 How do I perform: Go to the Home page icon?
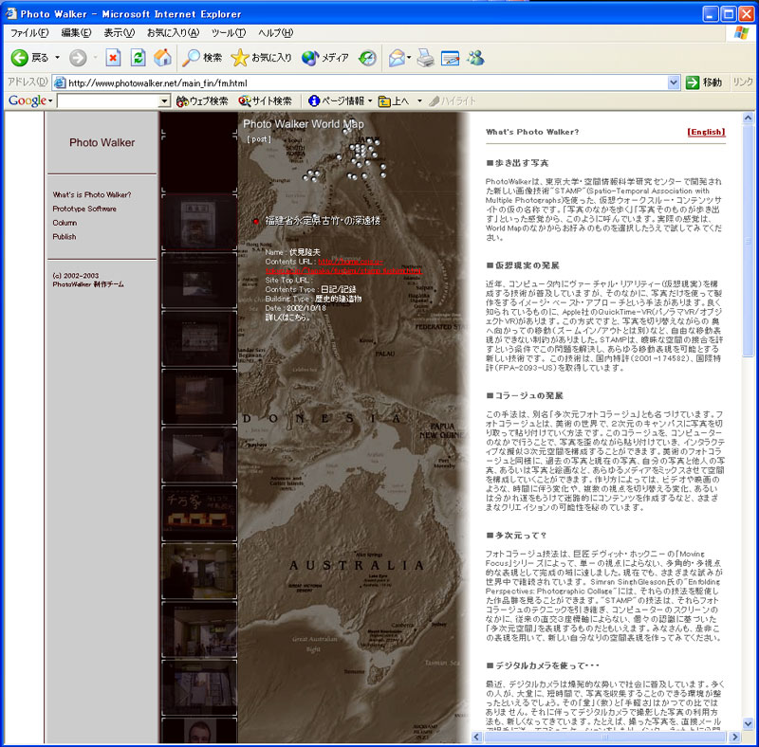pyautogui.click(x=162, y=58)
